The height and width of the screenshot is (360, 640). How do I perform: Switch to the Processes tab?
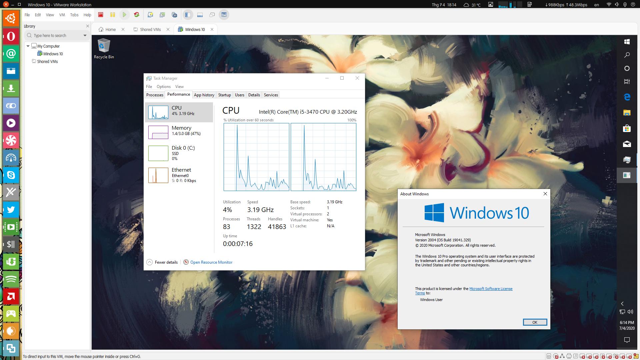pyautogui.click(x=155, y=95)
